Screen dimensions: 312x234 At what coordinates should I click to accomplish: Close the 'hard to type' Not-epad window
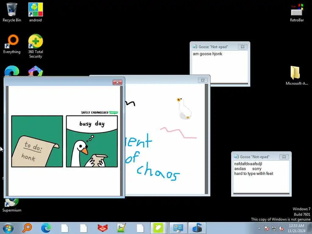(284, 157)
